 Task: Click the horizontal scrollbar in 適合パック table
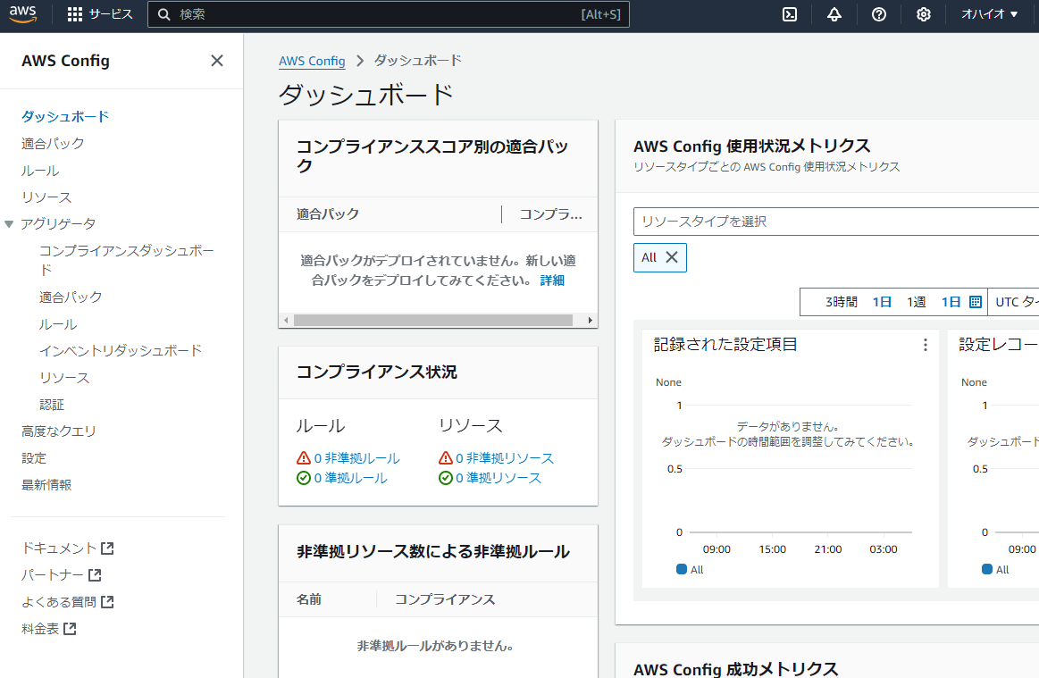[x=433, y=320]
